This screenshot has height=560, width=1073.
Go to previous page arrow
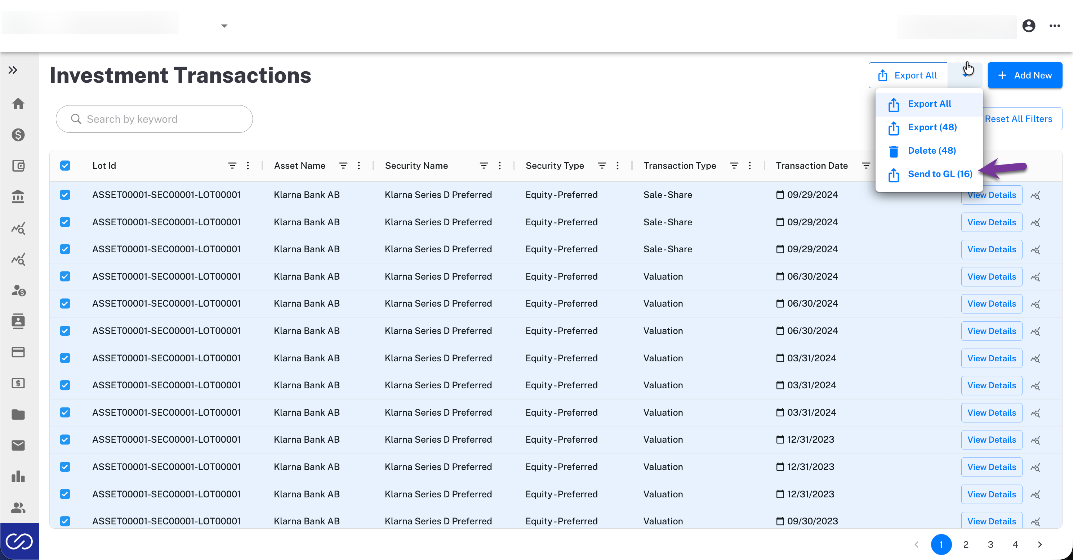916,545
